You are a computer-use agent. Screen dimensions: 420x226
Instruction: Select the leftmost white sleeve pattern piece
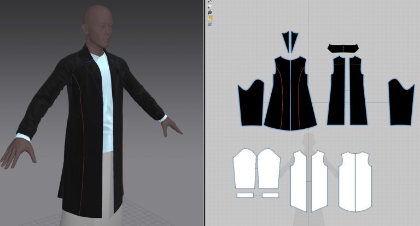tap(244, 169)
